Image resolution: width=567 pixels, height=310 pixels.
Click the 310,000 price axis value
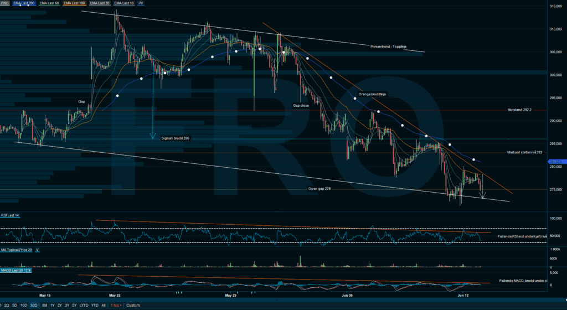(x=556, y=29)
